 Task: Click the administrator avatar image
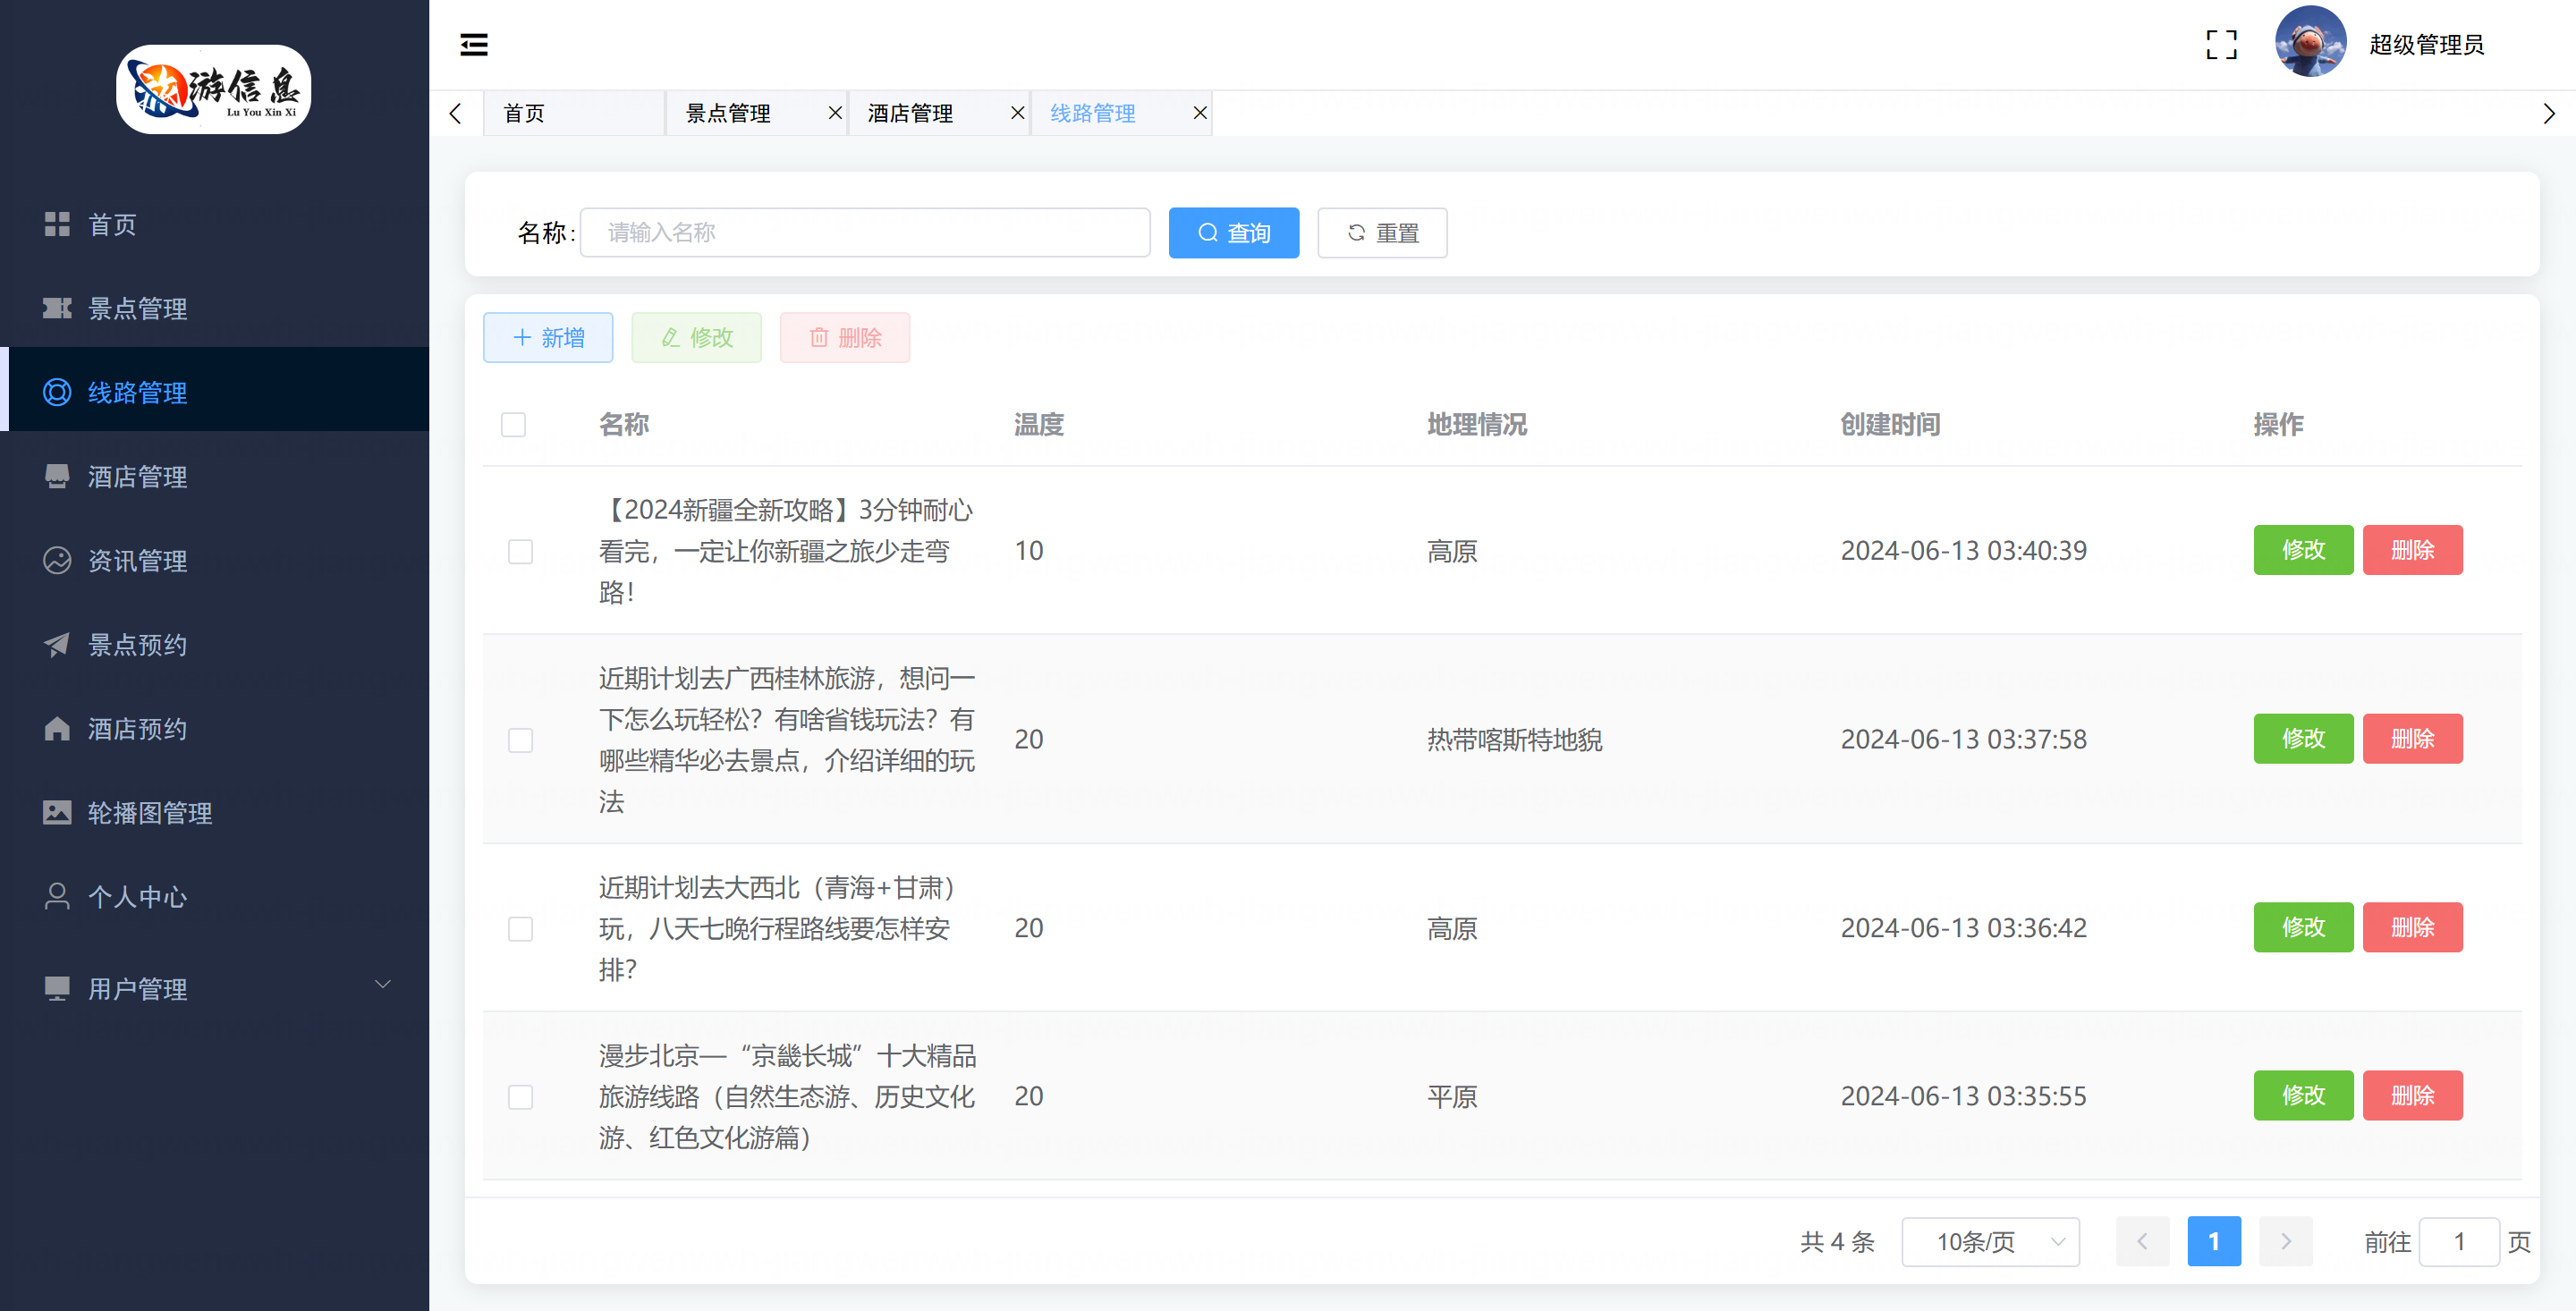(x=2310, y=43)
